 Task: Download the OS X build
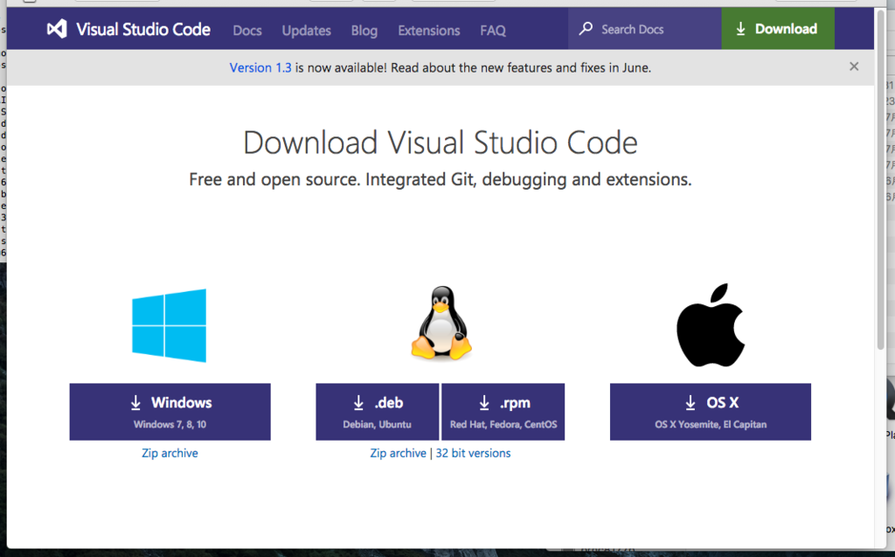[710, 412]
